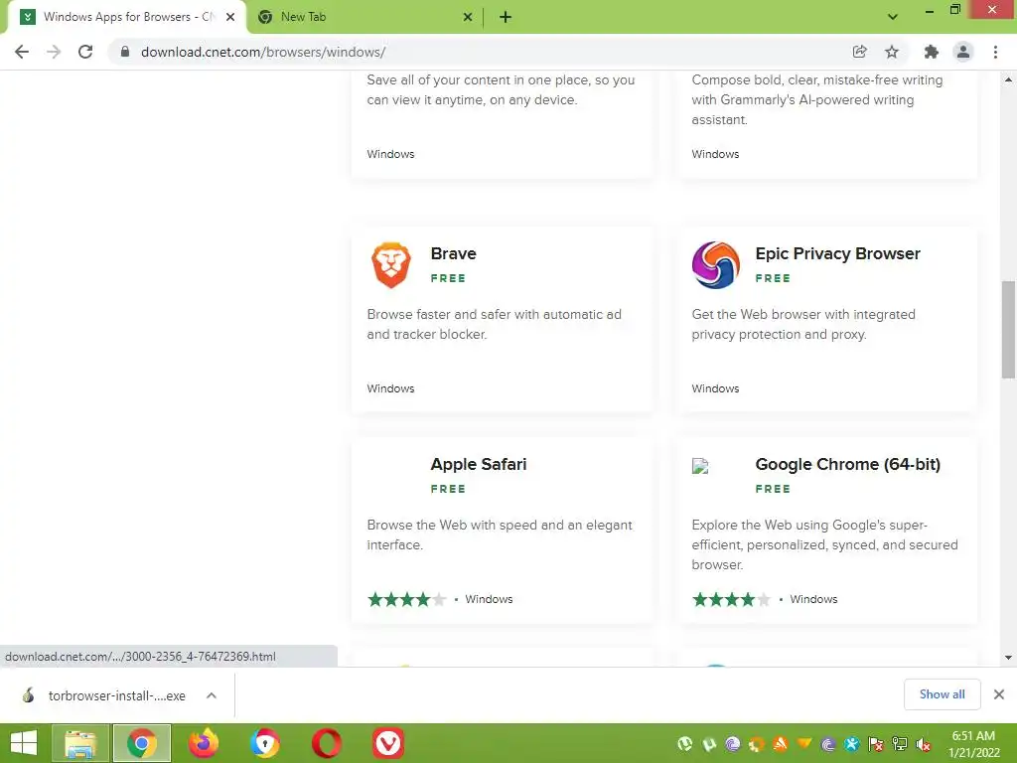Close the downloads bar
Screen dimensions: 1017x763
tap(999, 694)
